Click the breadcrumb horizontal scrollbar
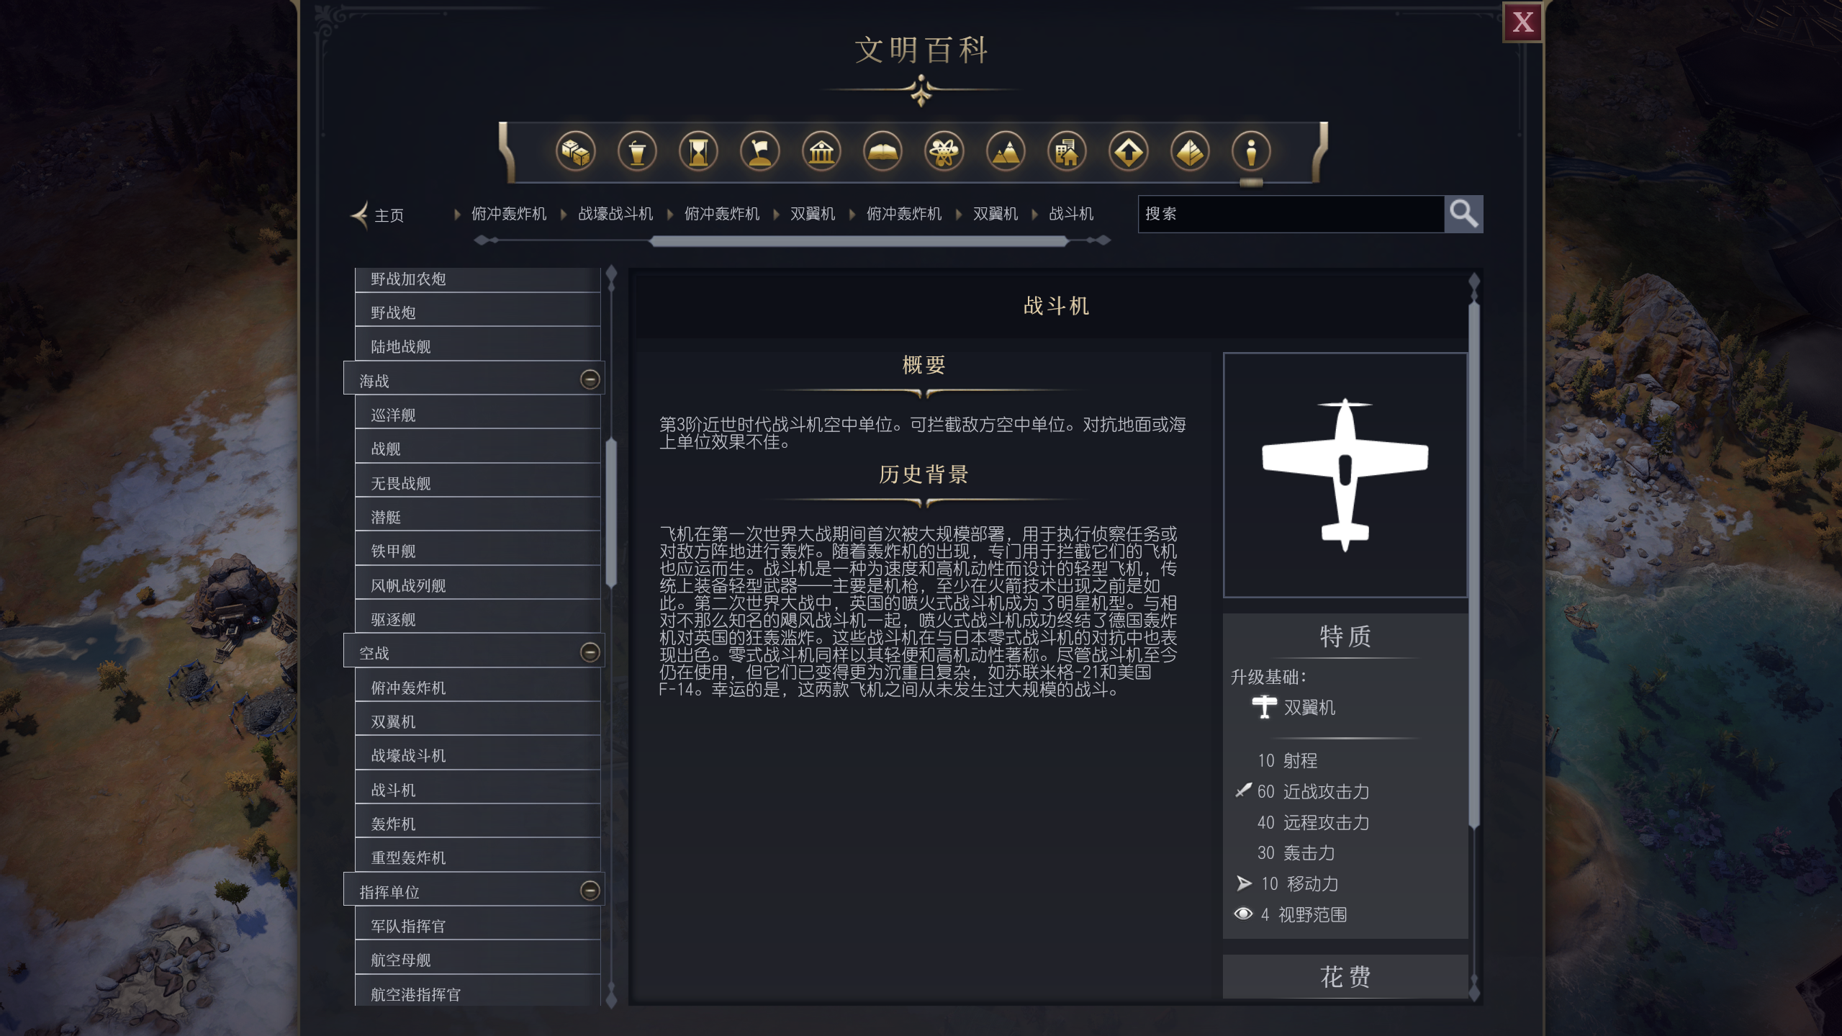This screenshot has width=1842, height=1036. pos(858,241)
